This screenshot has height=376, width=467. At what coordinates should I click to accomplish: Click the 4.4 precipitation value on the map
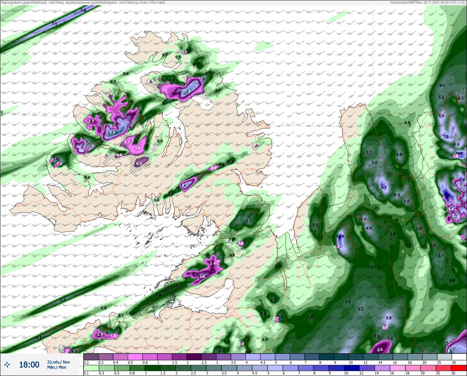click(369, 228)
